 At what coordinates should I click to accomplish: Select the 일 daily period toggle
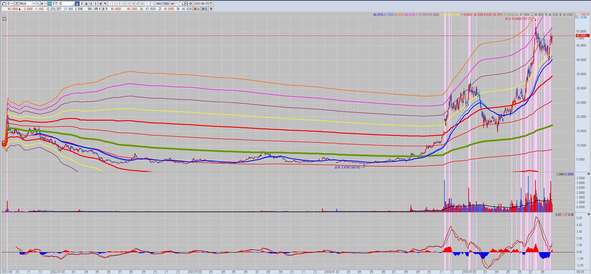[77, 4]
